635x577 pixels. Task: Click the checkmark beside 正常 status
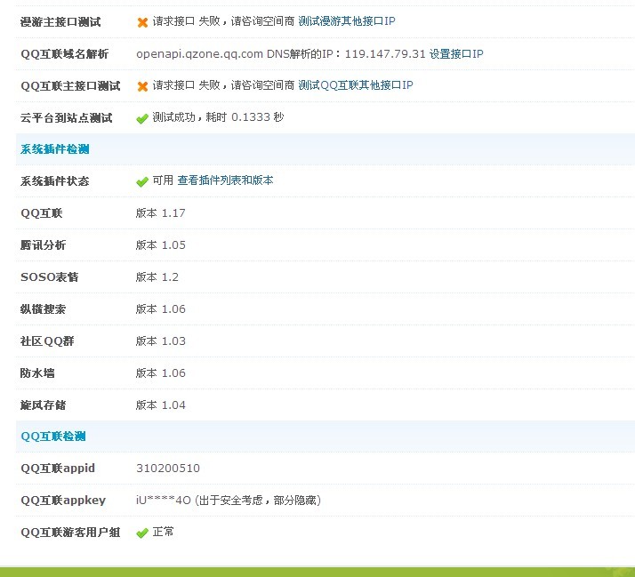click(x=142, y=533)
